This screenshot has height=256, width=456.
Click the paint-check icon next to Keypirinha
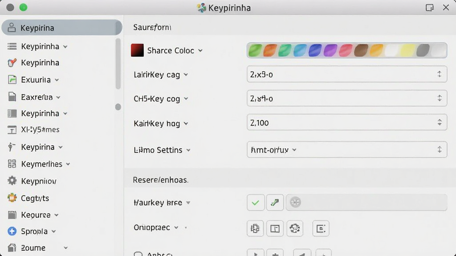12,63
